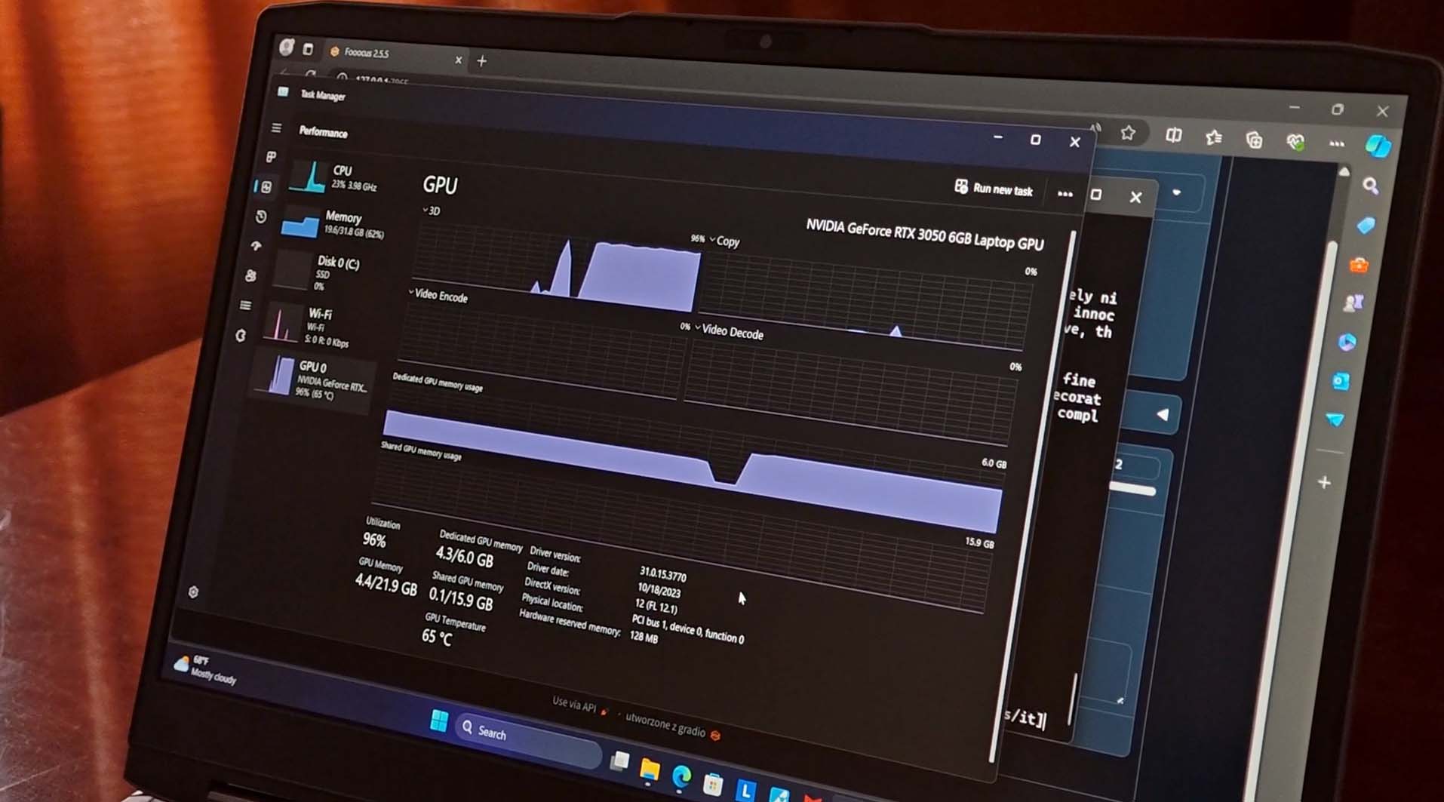Screen dimensions: 1444x802
Task: Click the Use via API link
Action: point(574,705)
